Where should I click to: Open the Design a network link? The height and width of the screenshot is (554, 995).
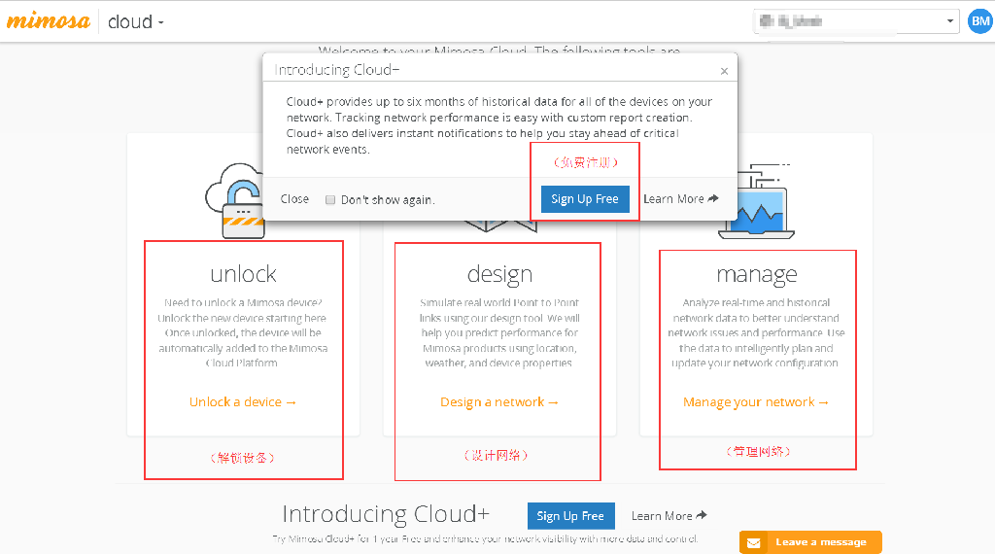coord(499,401)
